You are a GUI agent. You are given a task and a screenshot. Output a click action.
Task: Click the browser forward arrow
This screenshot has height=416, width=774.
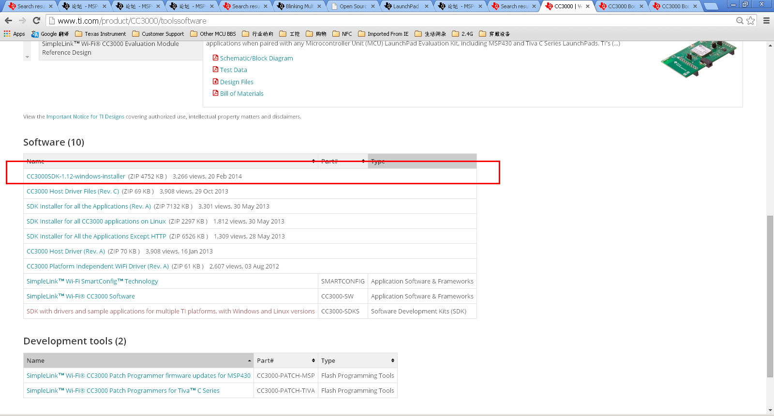pyautogui.click(x=22, y=21)
